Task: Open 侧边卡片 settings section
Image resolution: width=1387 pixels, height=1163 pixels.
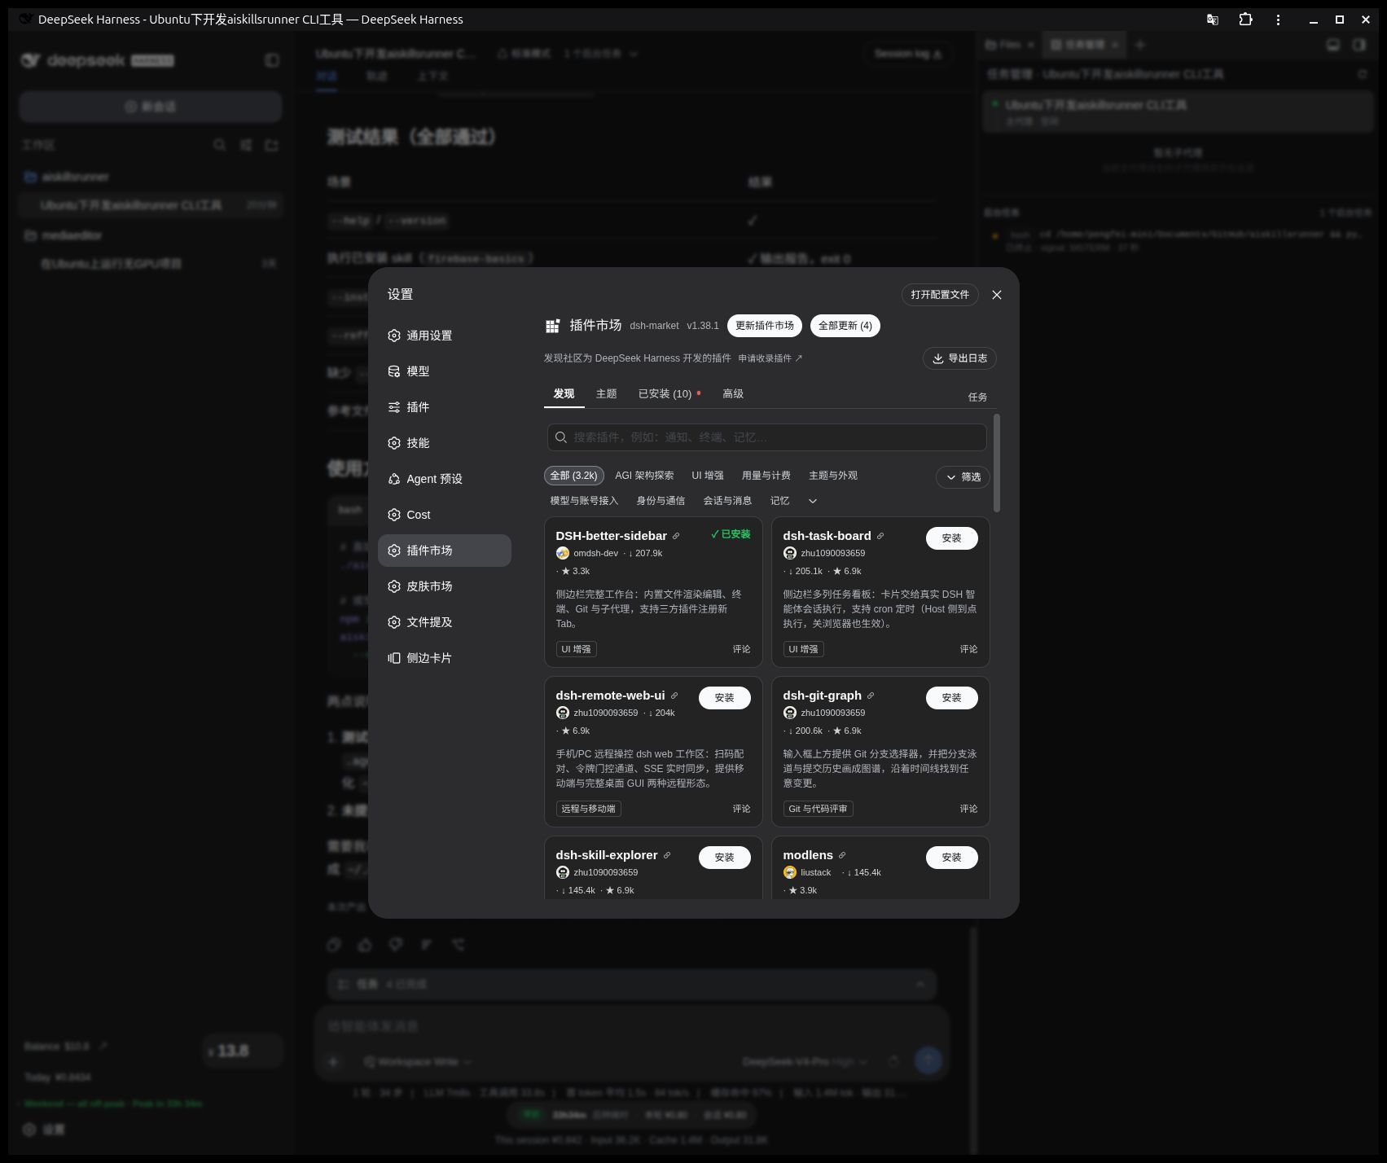Action: click(x=445, y=658)
